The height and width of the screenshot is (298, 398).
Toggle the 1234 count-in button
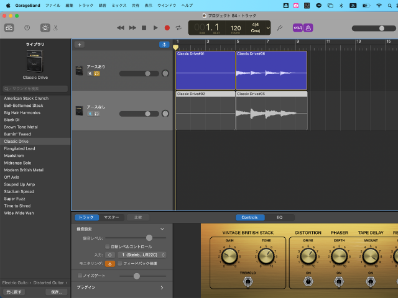coord(297,27)
